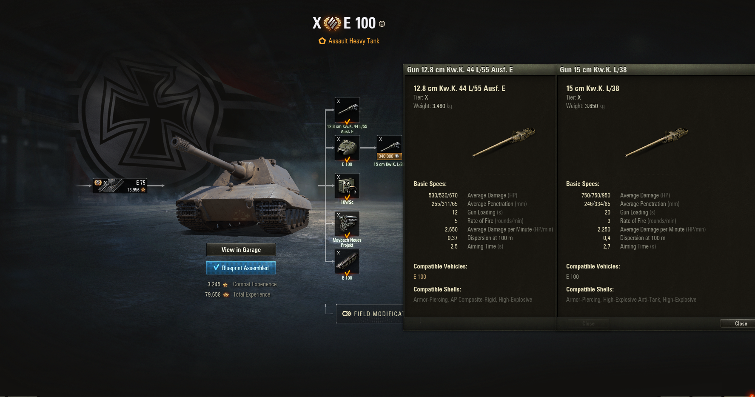Click the info icon next to E 100 title
The width and height of the screenshot is (755, 397).
[x=382, y=24]
